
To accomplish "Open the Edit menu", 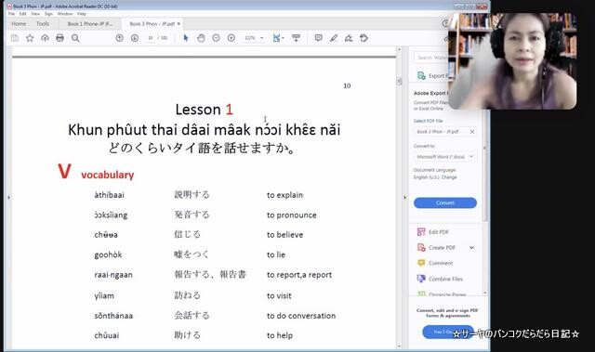I will [22, 14].
